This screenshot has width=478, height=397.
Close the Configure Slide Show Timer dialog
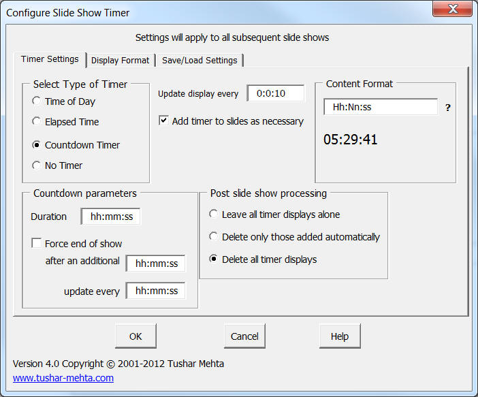pos(451,12)
